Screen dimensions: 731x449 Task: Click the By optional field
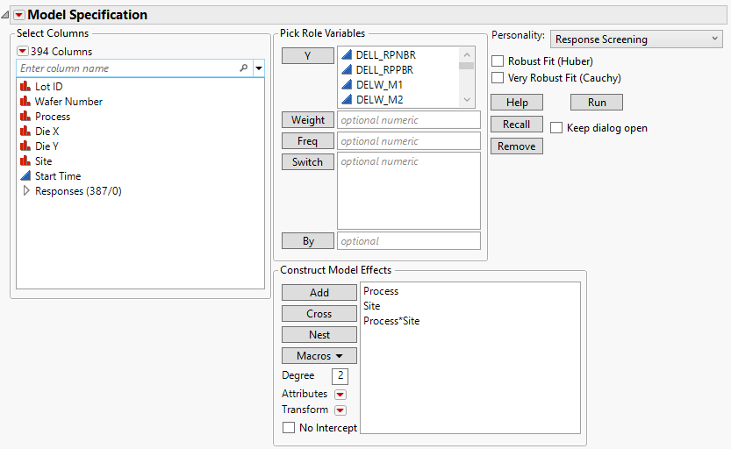(409, 241)
